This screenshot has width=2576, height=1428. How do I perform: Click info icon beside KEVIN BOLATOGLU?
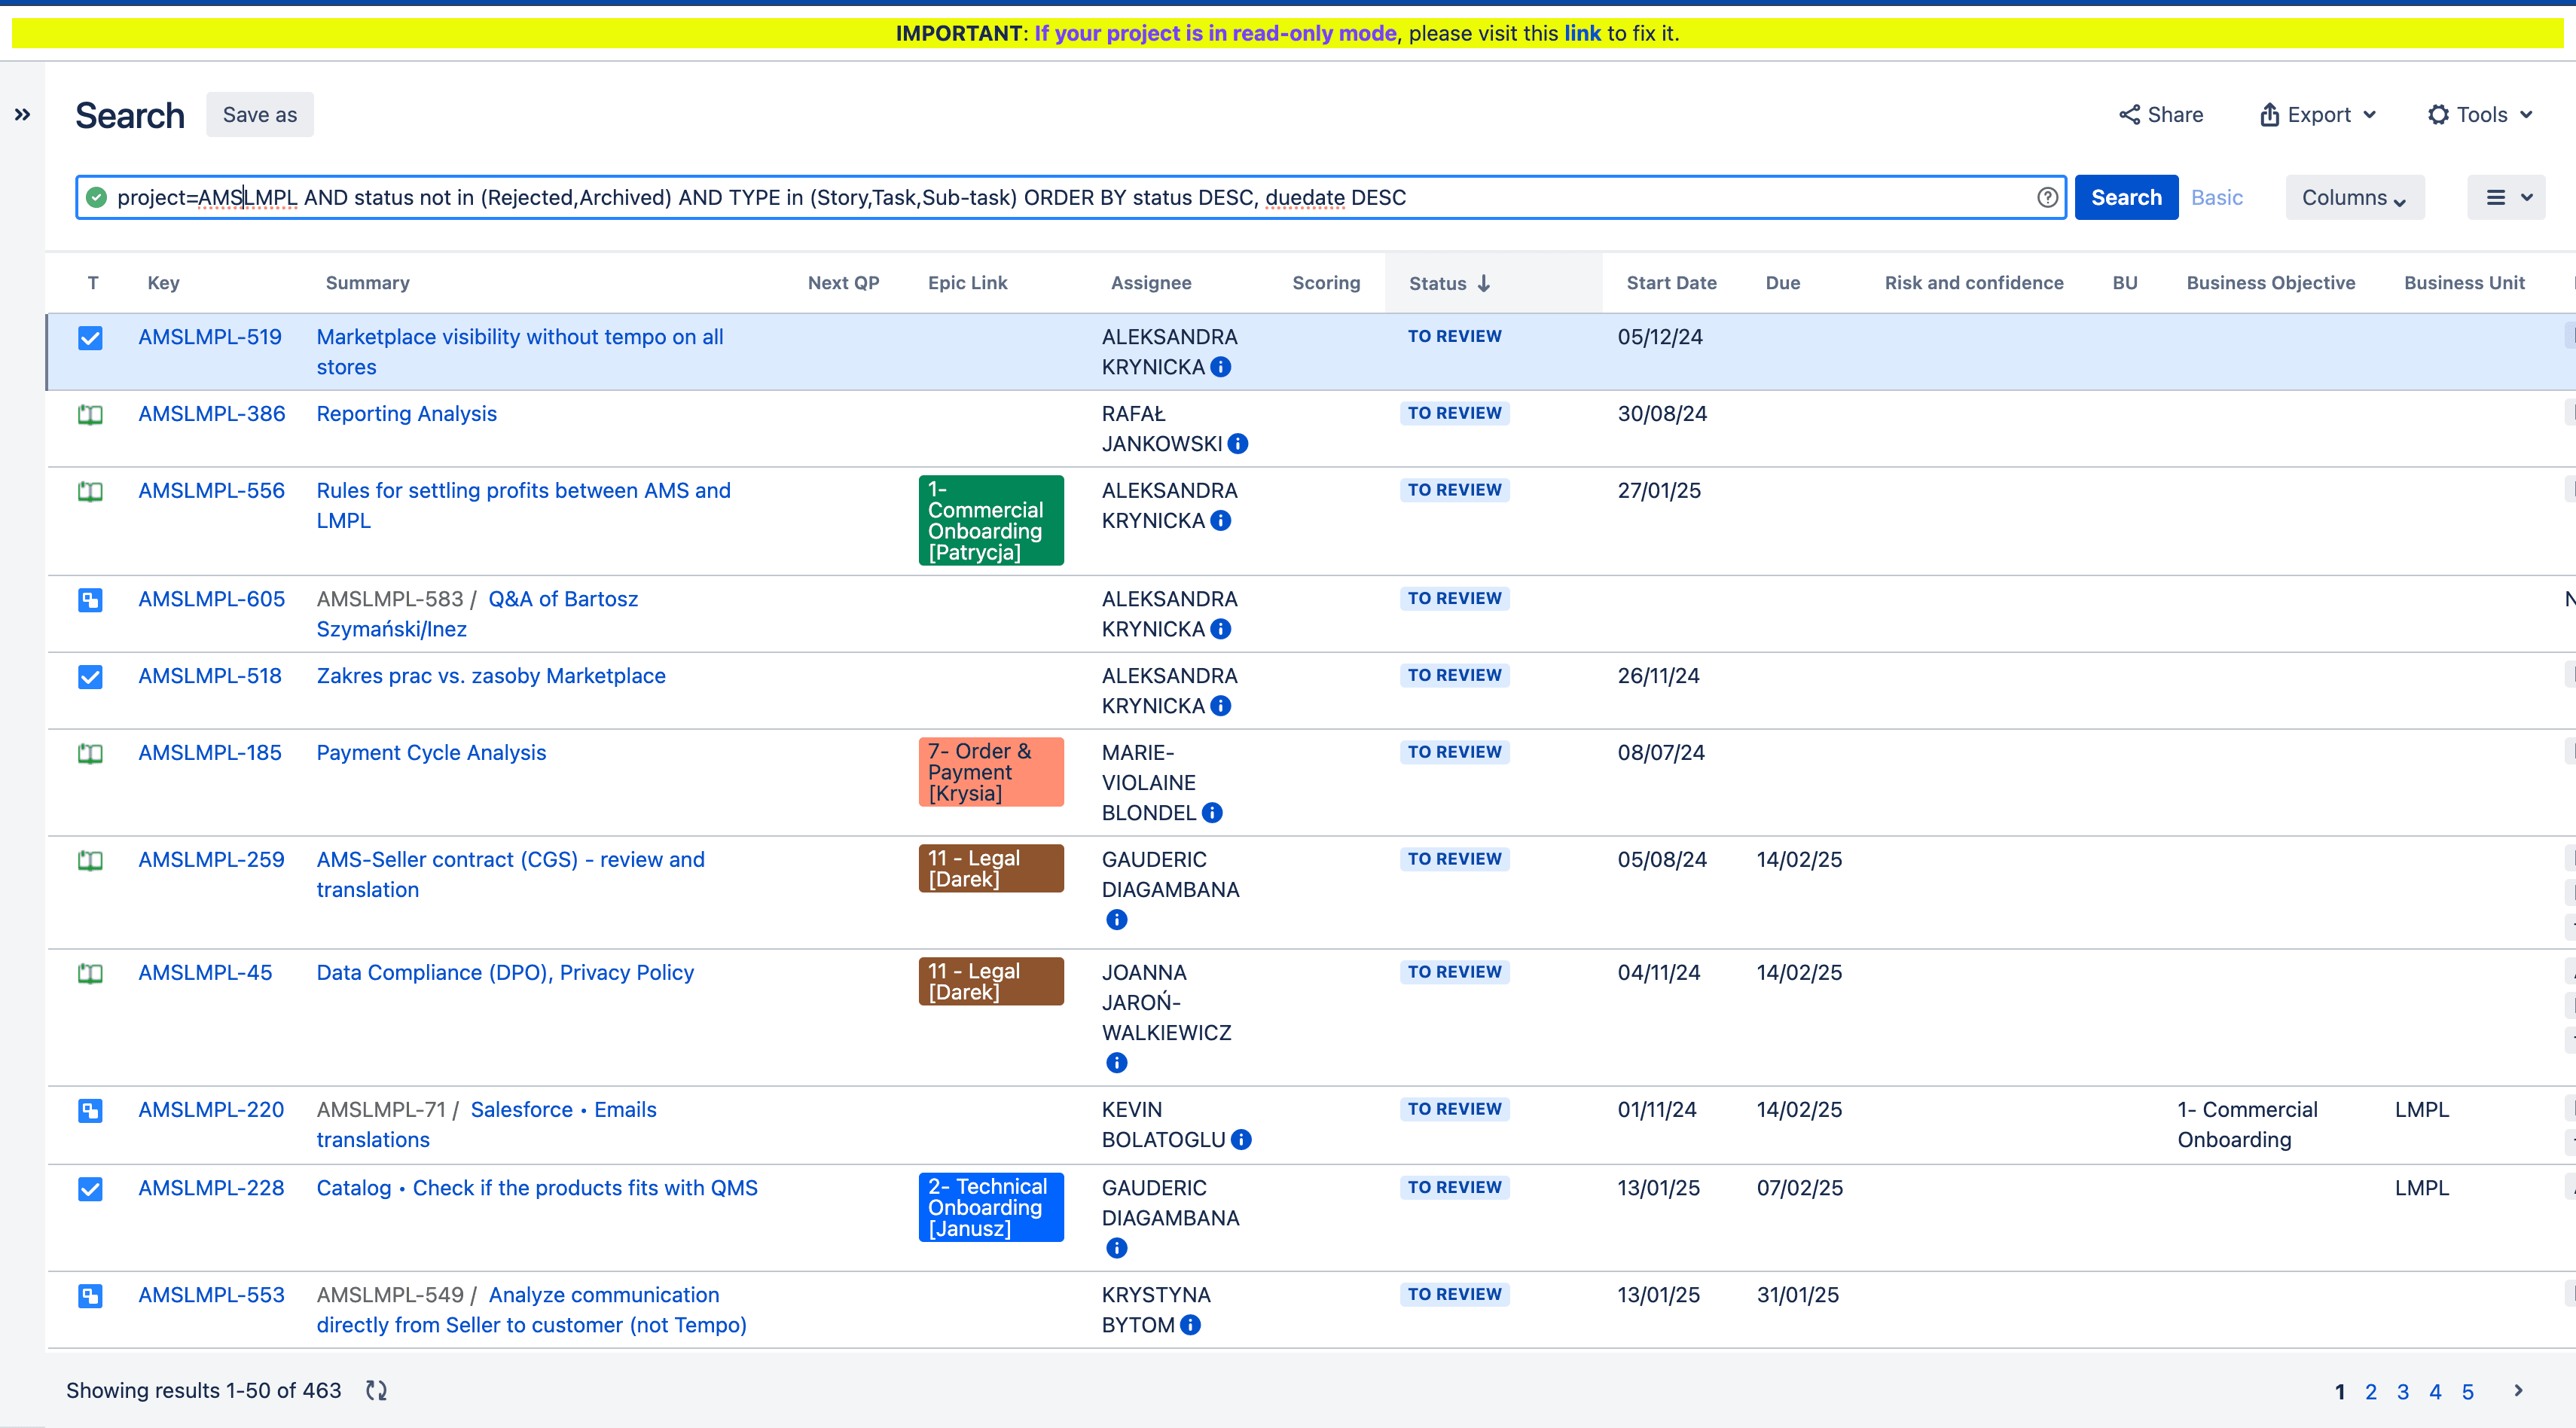point(1241,1140)
